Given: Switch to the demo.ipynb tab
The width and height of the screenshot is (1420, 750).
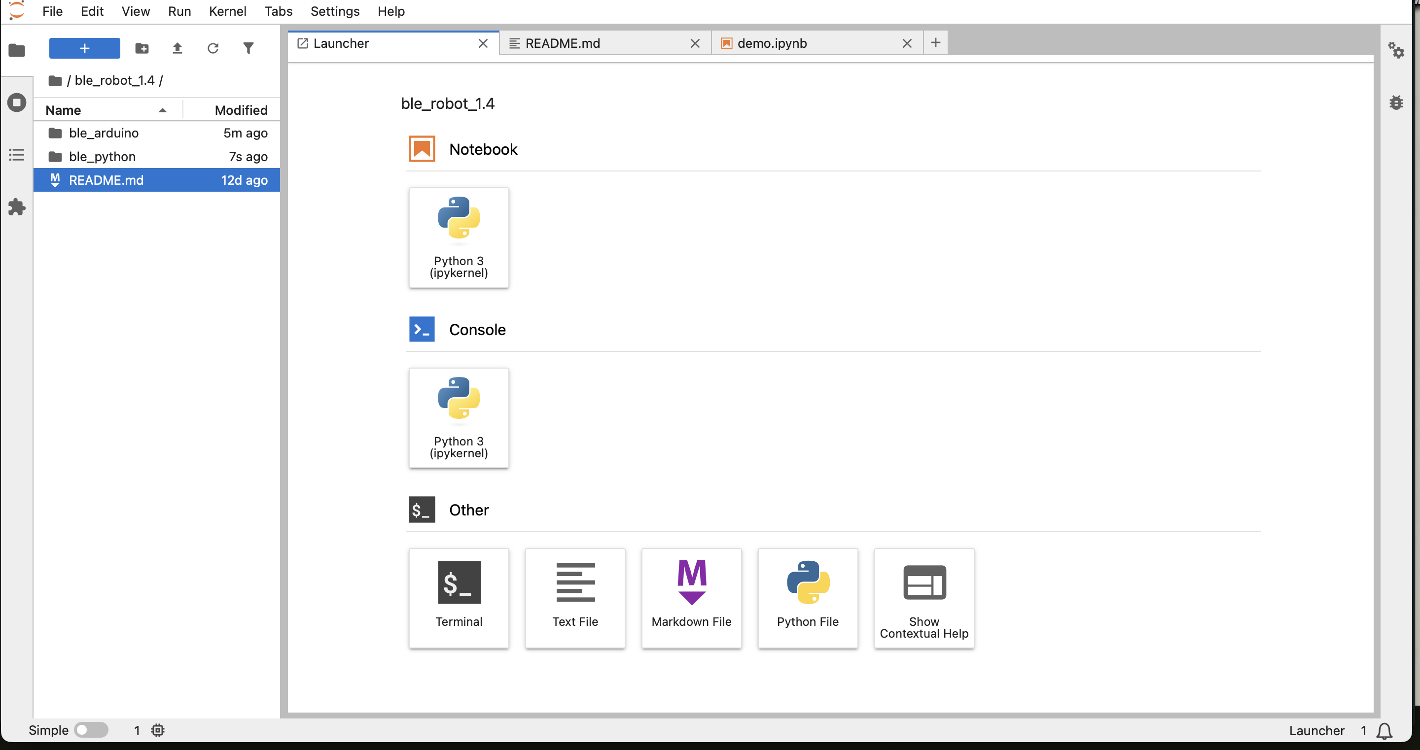Looking at the screenshot, I should pos(772,43).
